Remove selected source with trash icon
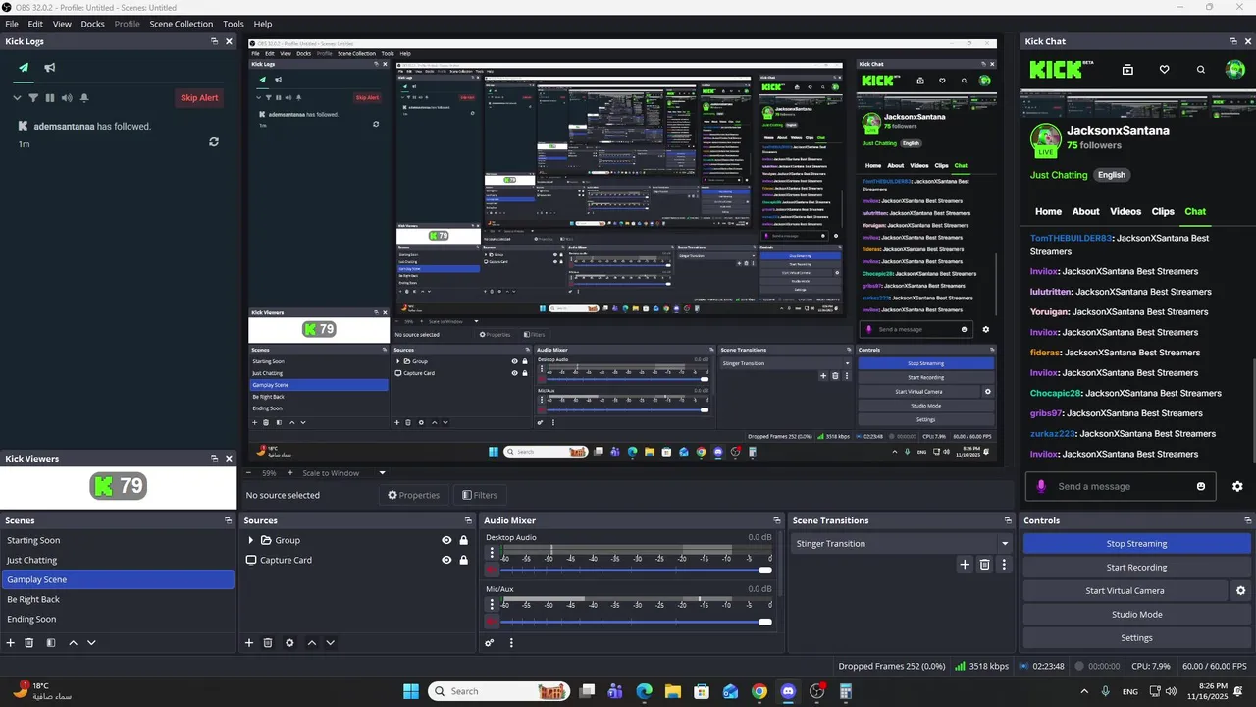This screenshot has height=707, width=1256. (x=268, y=643)
